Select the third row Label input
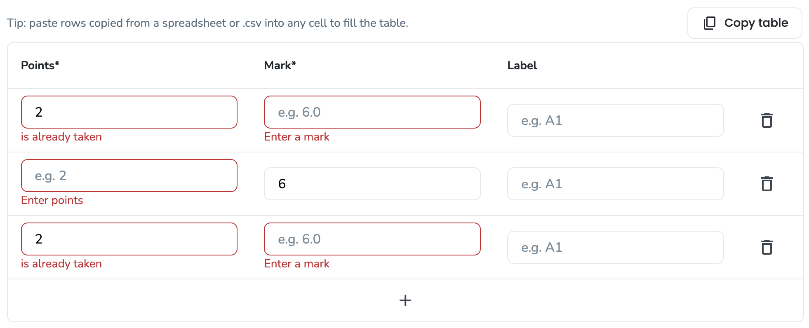Image resolution: width=809 pixels, height=328 pixels. pos(615,247)
